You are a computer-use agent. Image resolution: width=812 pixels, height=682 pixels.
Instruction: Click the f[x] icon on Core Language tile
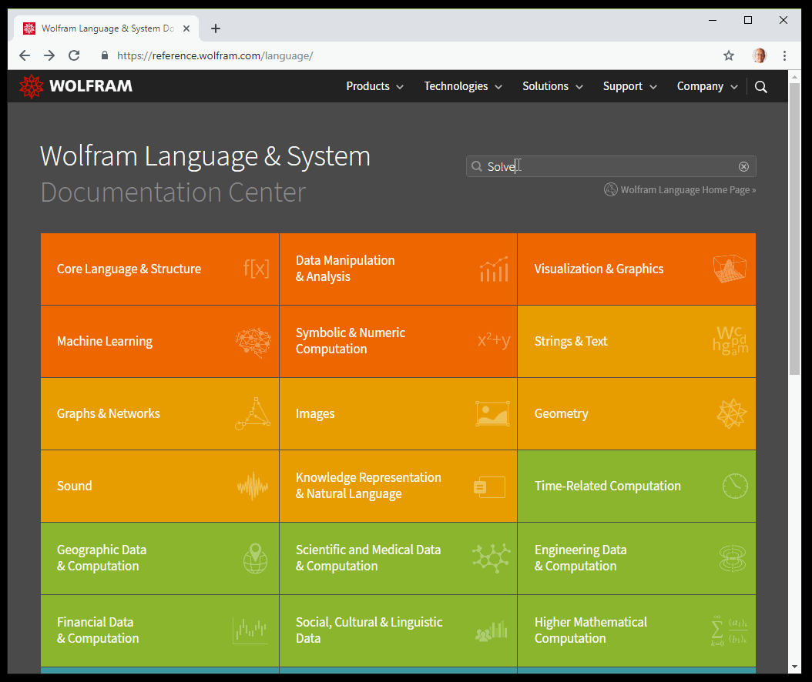click(x=257, y=269)
